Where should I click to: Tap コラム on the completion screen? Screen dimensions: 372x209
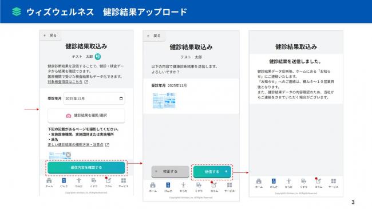click(318, 183)
